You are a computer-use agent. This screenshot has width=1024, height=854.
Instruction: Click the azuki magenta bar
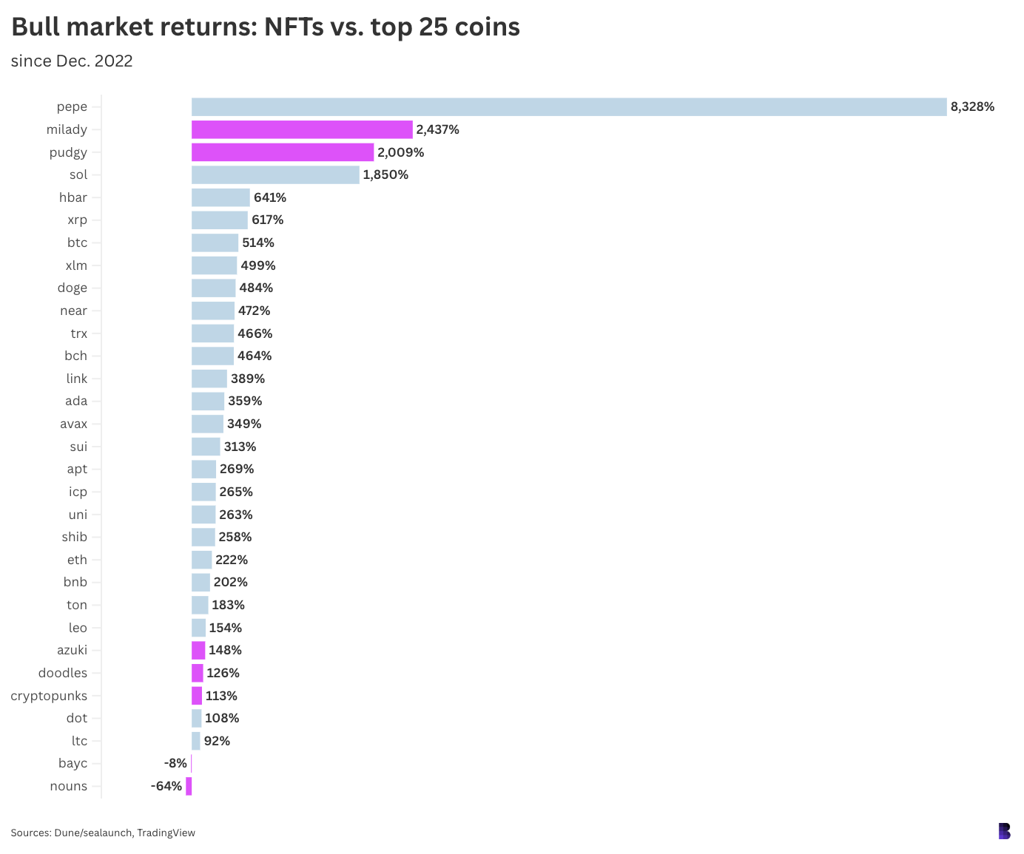point(198,651)
